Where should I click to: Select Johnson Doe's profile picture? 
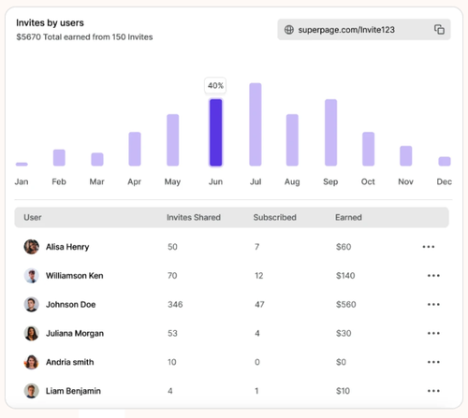[32, 304]
